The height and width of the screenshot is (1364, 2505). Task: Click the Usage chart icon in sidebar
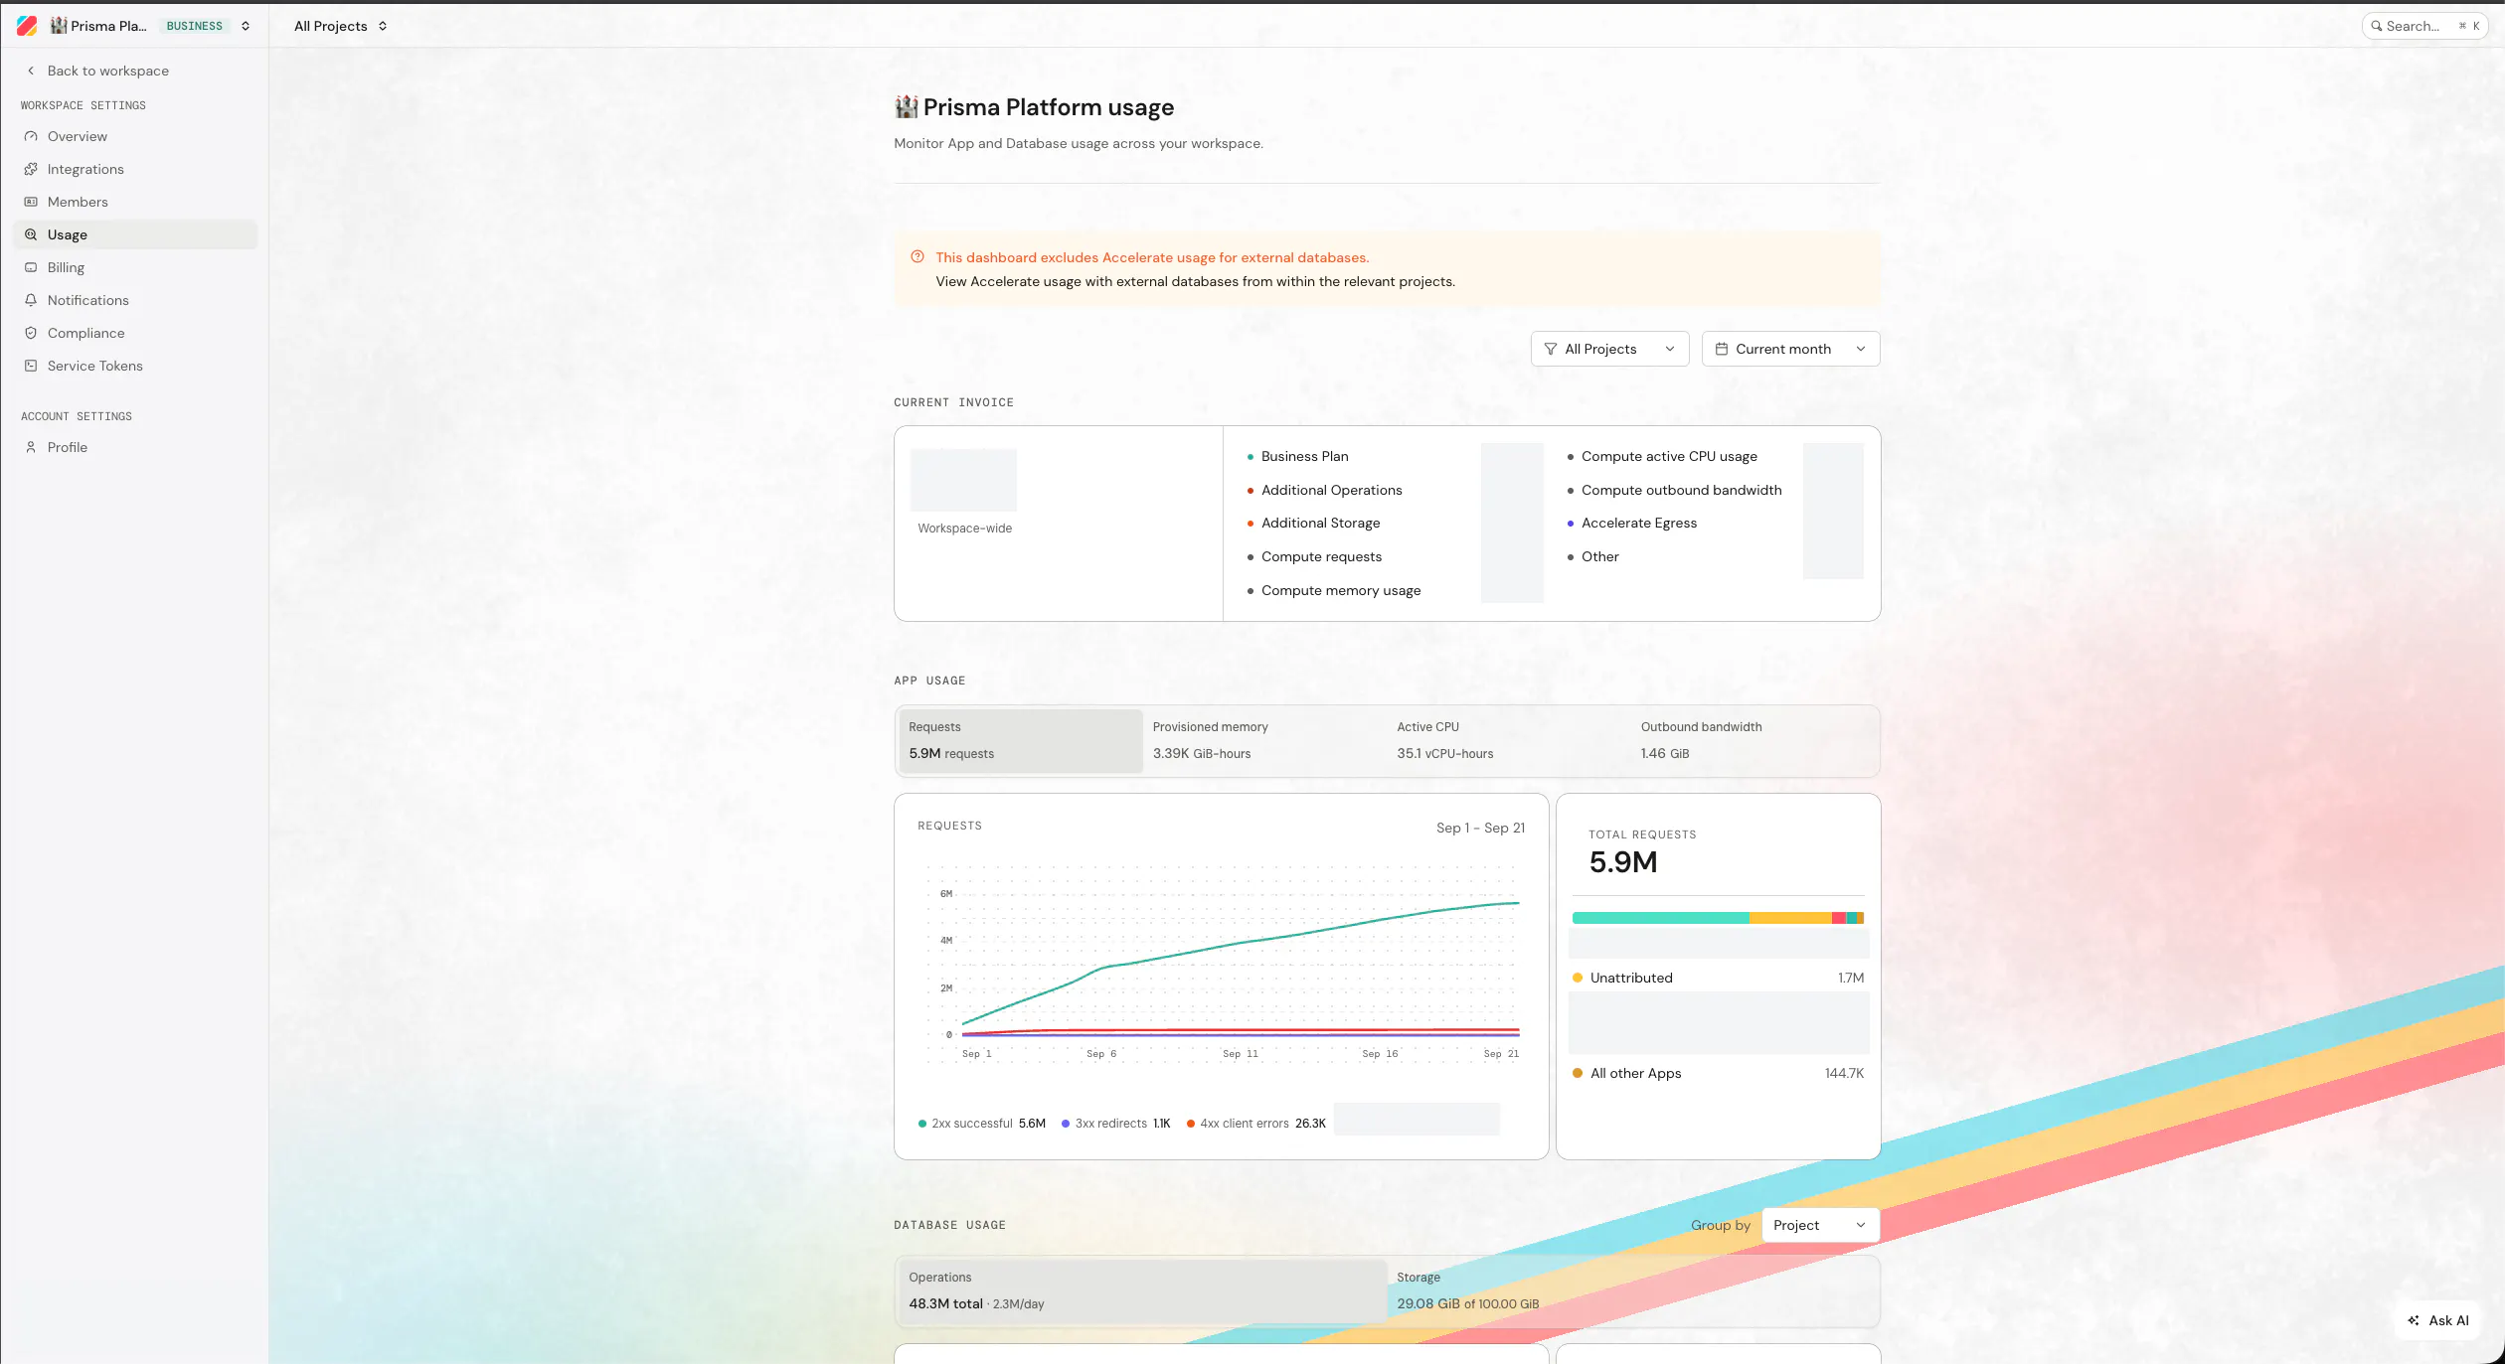coord(31,234)
